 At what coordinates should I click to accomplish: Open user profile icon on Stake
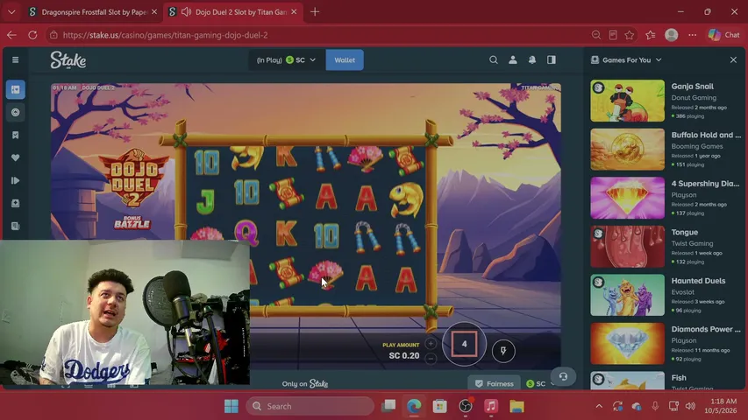(x=513, y=60)
